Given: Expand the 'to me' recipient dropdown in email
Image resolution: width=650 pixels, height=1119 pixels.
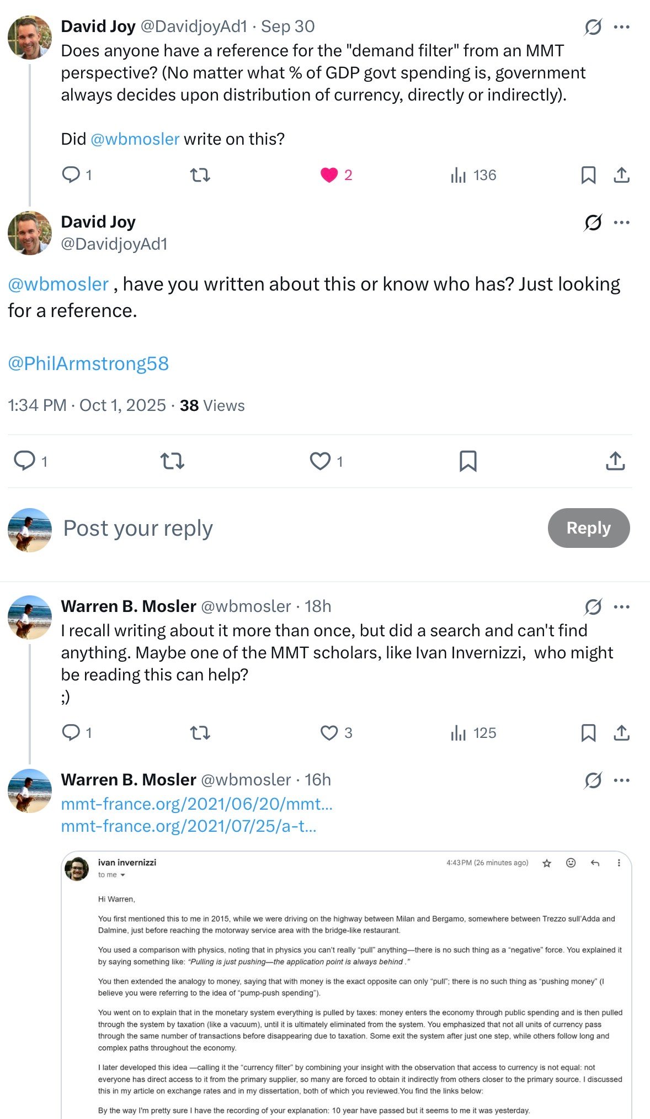Looking at the screenshot, I should click(122, 875).
